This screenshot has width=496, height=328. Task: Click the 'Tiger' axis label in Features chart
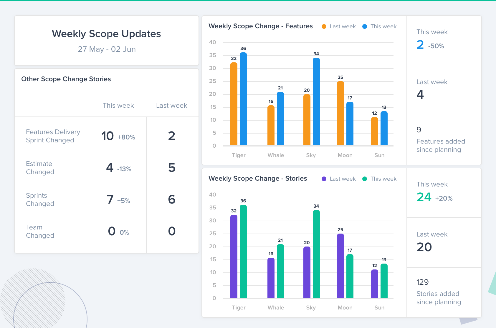coord(239,155)
